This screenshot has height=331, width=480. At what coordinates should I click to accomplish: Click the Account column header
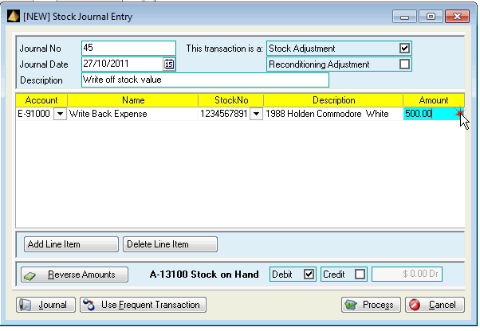click(41, 100)
